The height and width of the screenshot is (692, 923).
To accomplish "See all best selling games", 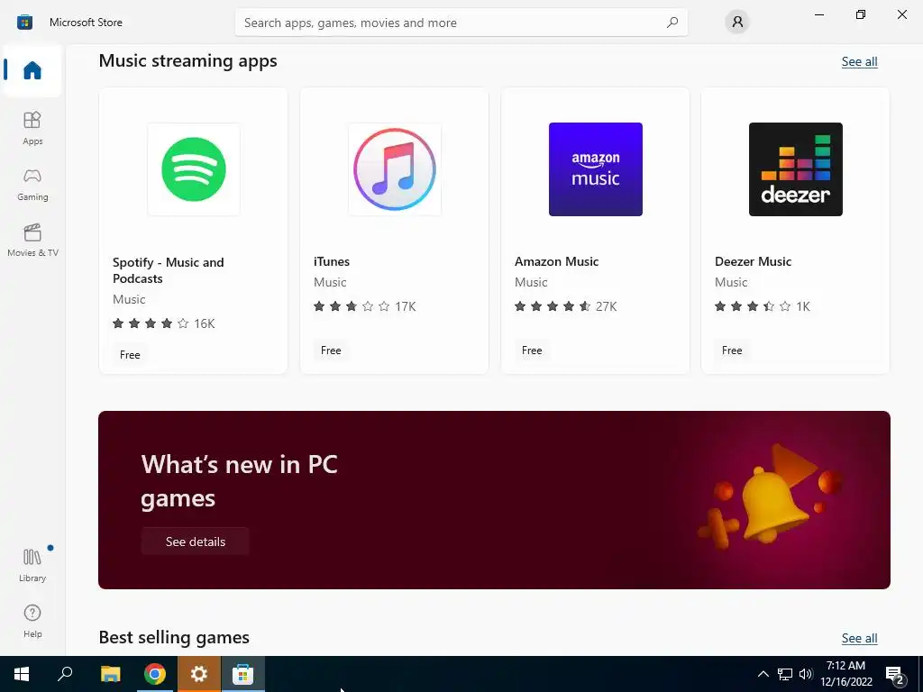I will click(859, 638).
